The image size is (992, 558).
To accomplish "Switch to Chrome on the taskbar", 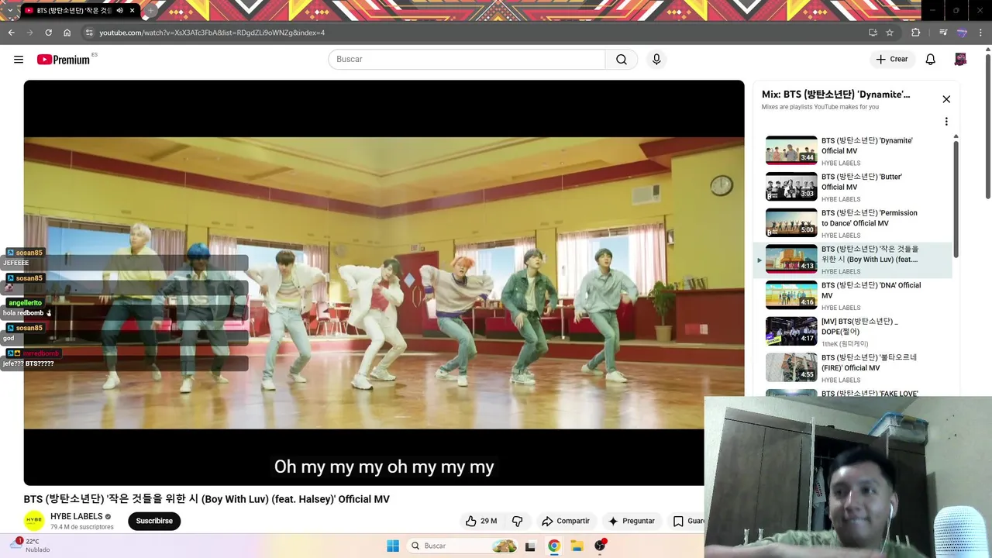I will tap(553, 546).
